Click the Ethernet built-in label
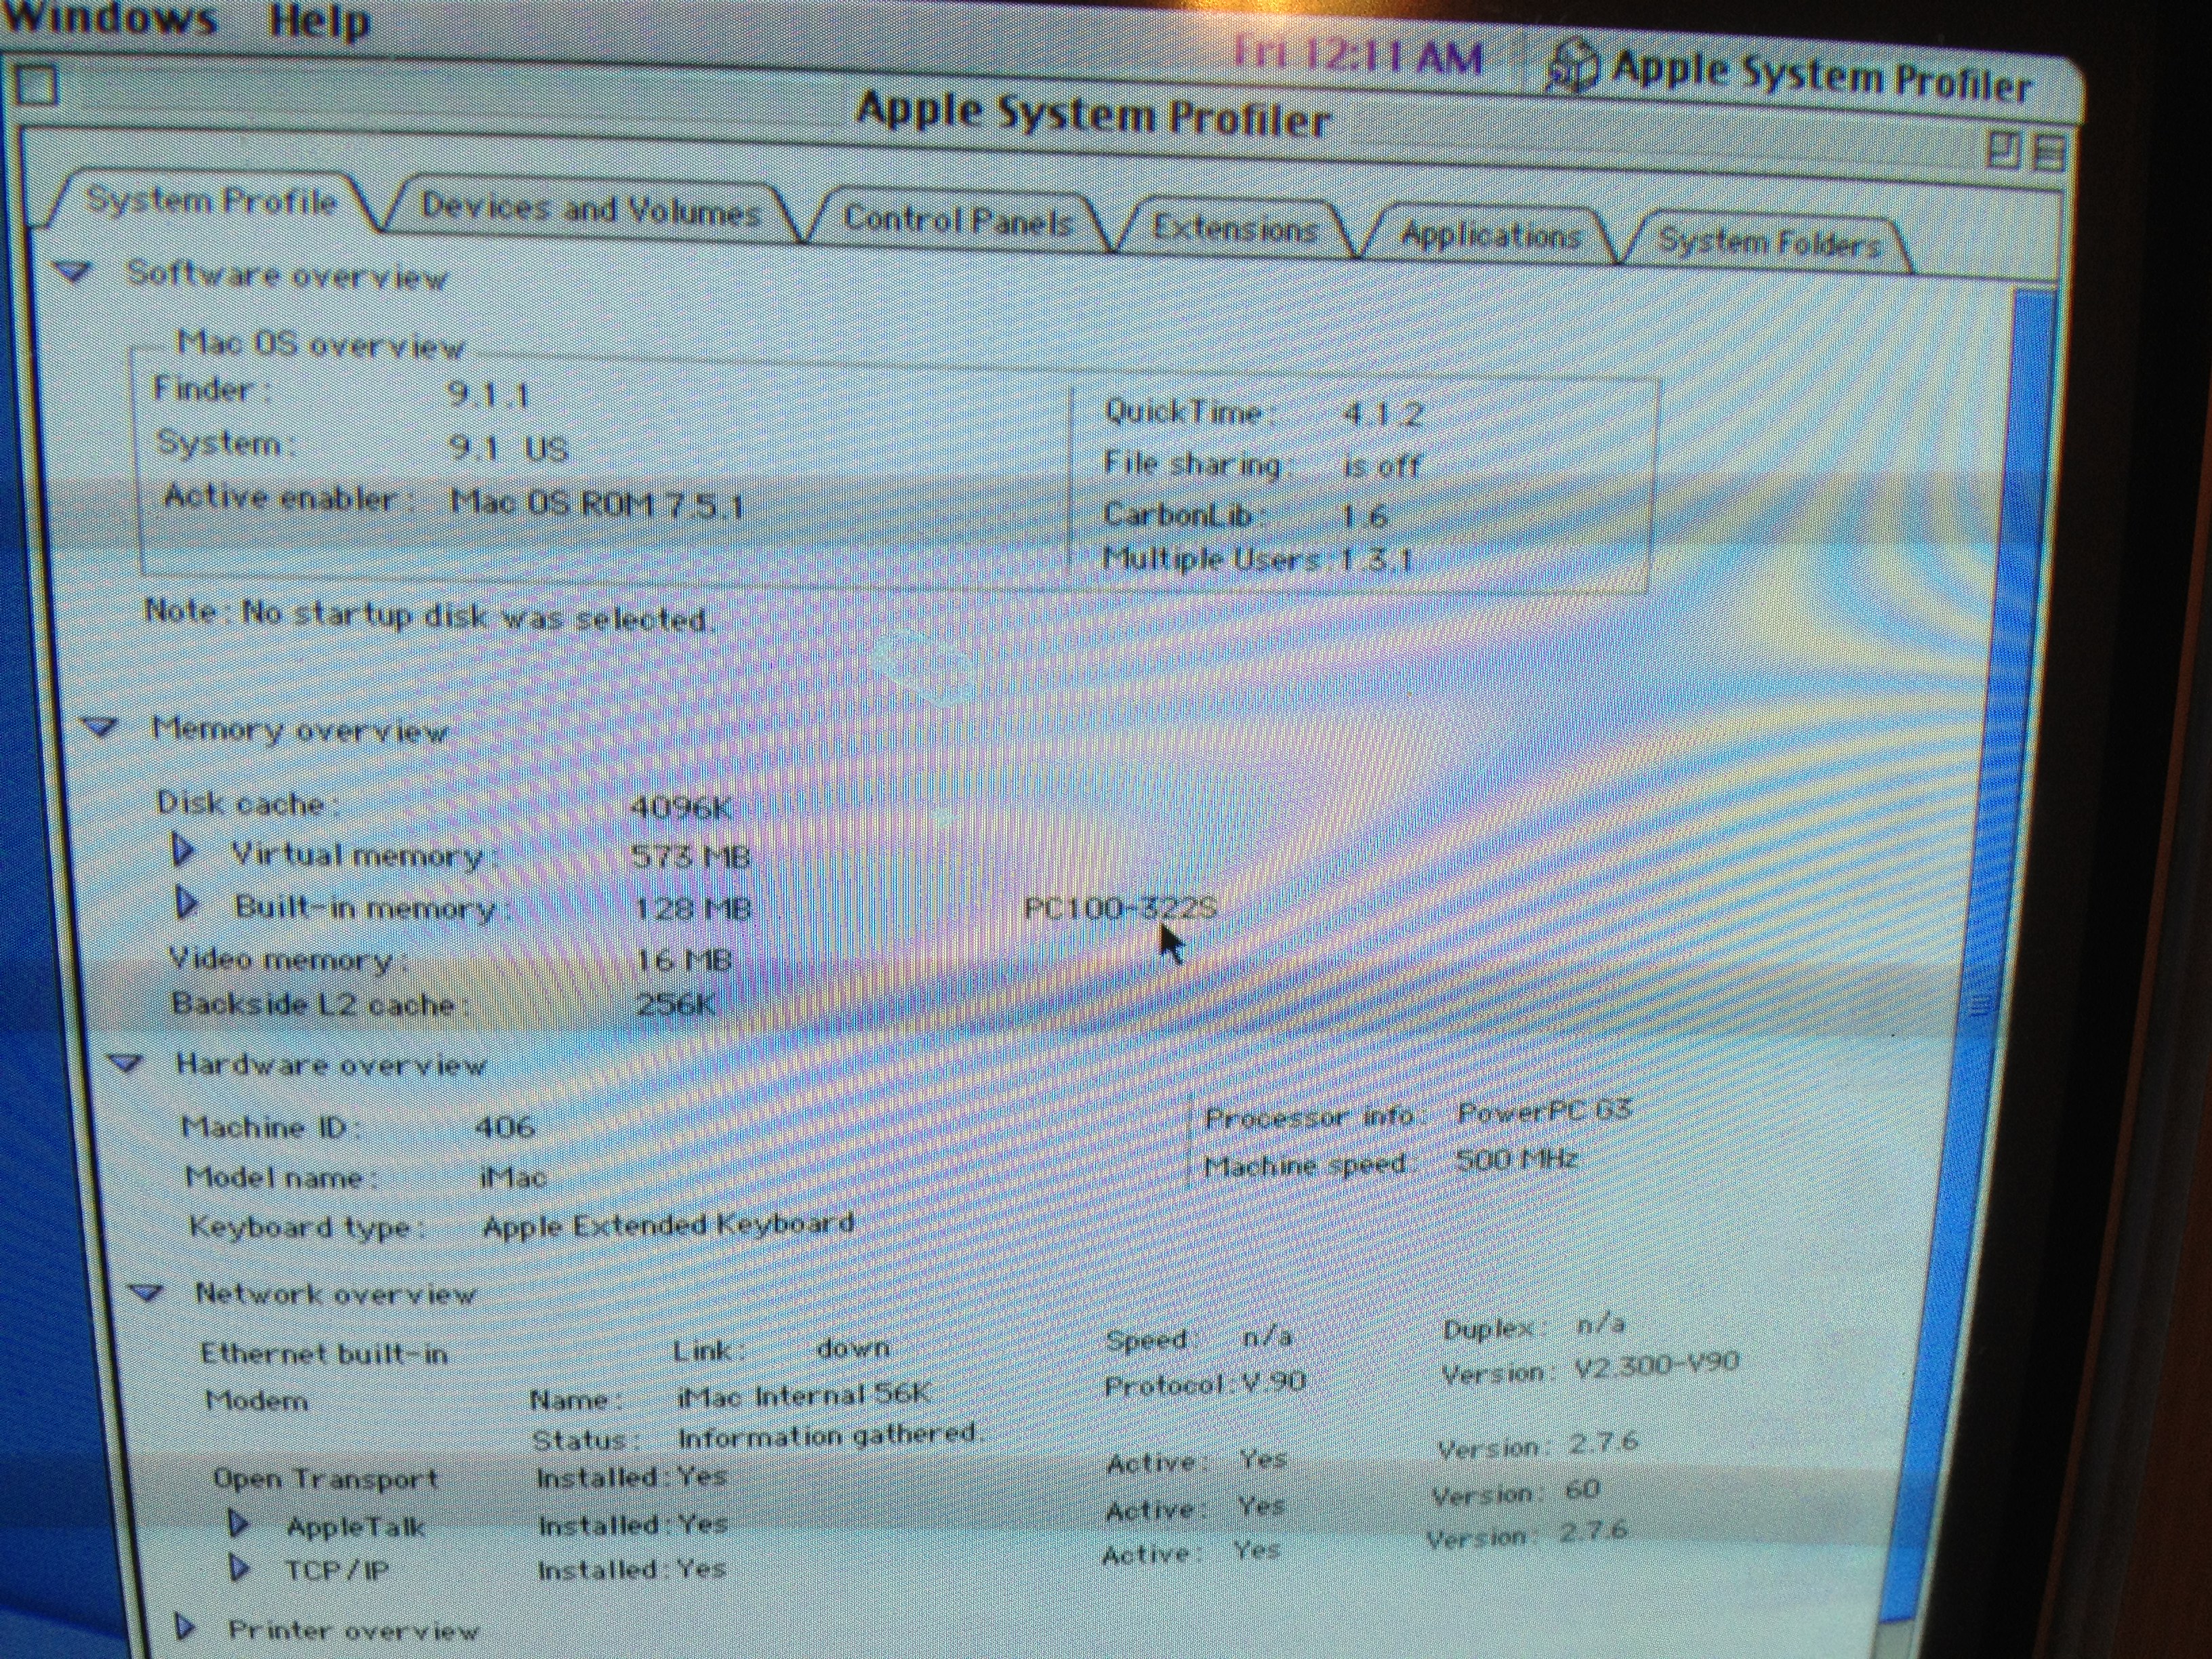This screenshot has height=1659, width=2212. [x=324, y=1353]
